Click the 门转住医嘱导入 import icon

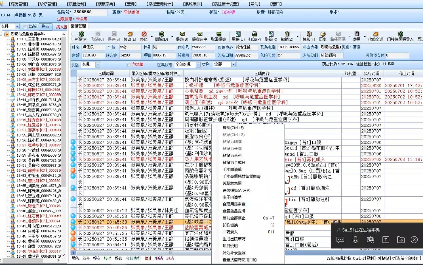pyautogui.click(x=400, y=34)
